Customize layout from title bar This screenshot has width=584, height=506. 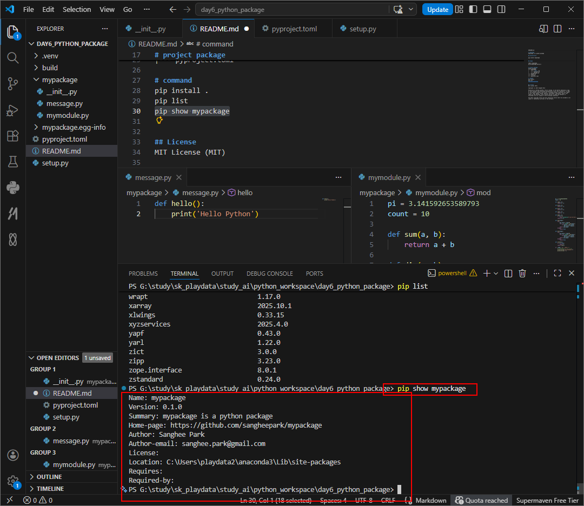[459, 10]
